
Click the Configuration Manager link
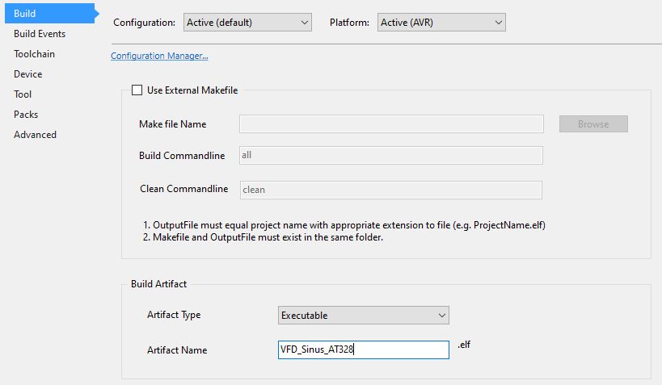coord(159,56)
